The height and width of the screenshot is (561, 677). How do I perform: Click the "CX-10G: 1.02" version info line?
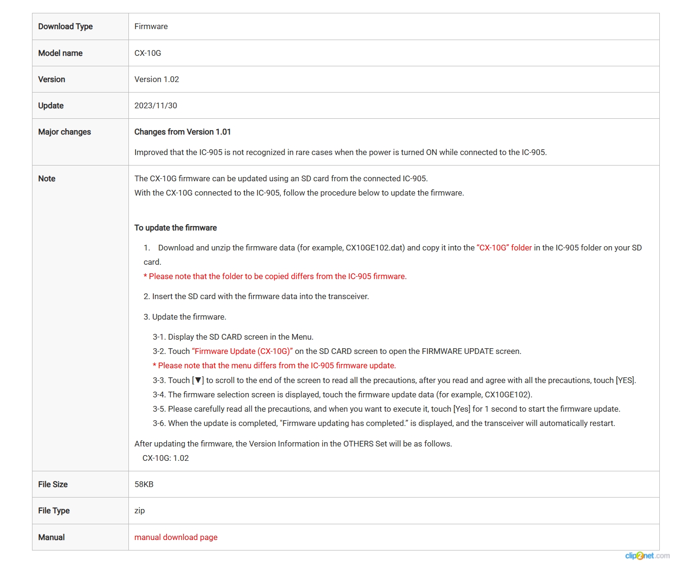(165, 458)
